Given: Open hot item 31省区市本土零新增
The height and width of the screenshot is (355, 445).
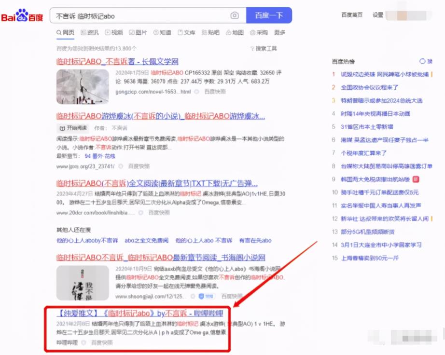Looking at the screenshot, I should pos(367,127).
